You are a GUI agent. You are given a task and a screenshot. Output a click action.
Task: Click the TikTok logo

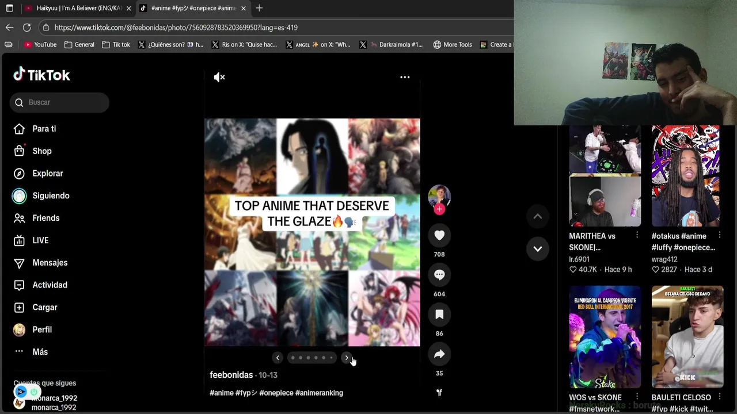42,75
